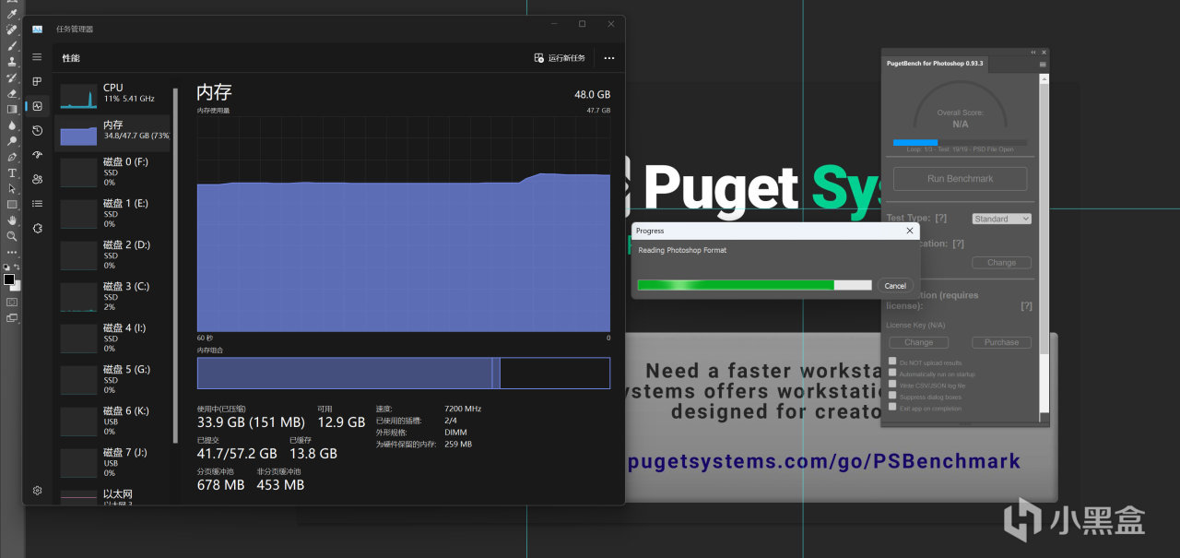This screenshot has width=1180, height=558.
Task: Select the Spot Healing Brush tool
Action: 12,30
